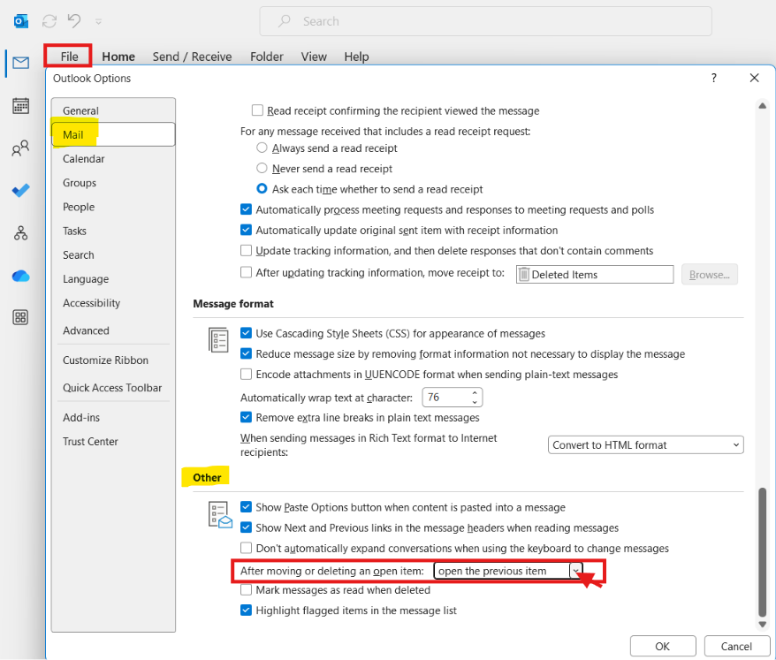
Task: Check Mark messages as read when deleted
Action: (246, 589)
